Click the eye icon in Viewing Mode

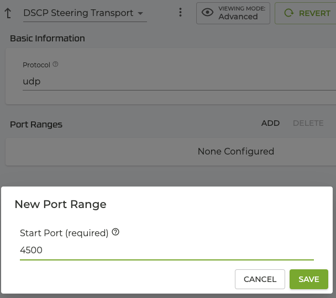[207, 13]
